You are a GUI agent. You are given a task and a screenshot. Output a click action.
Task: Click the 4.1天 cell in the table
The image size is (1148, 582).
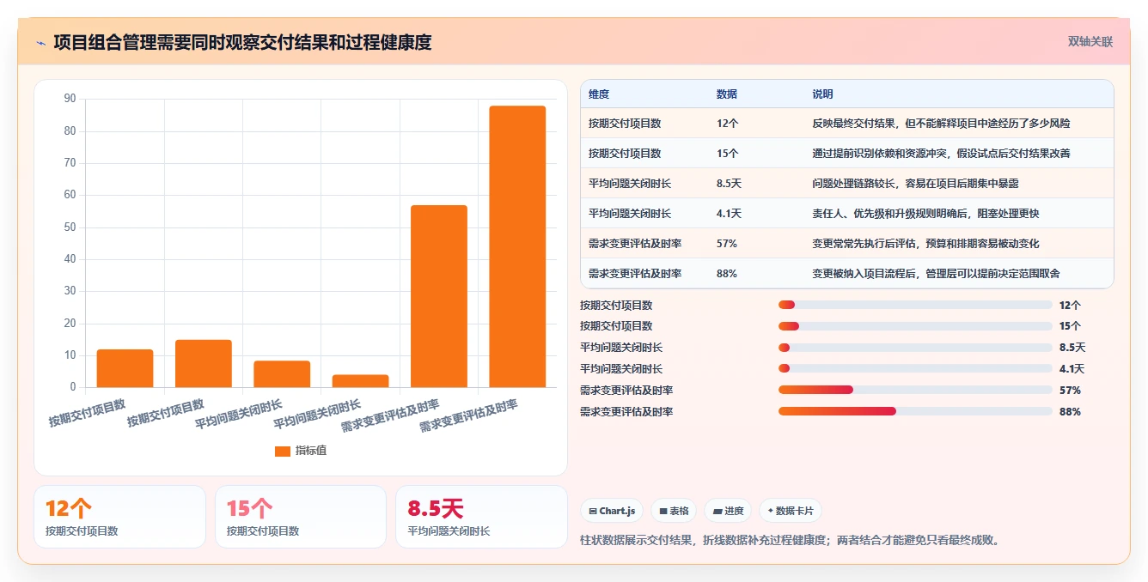pyautogui.click(x=729, y=214)
